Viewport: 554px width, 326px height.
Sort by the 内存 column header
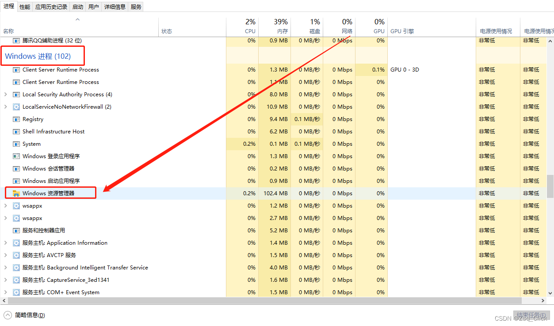click(275, 27)
